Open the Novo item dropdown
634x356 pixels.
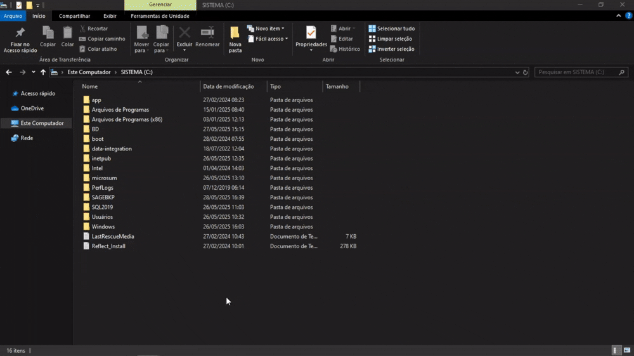pyautogui.click(x=266, y=29)
